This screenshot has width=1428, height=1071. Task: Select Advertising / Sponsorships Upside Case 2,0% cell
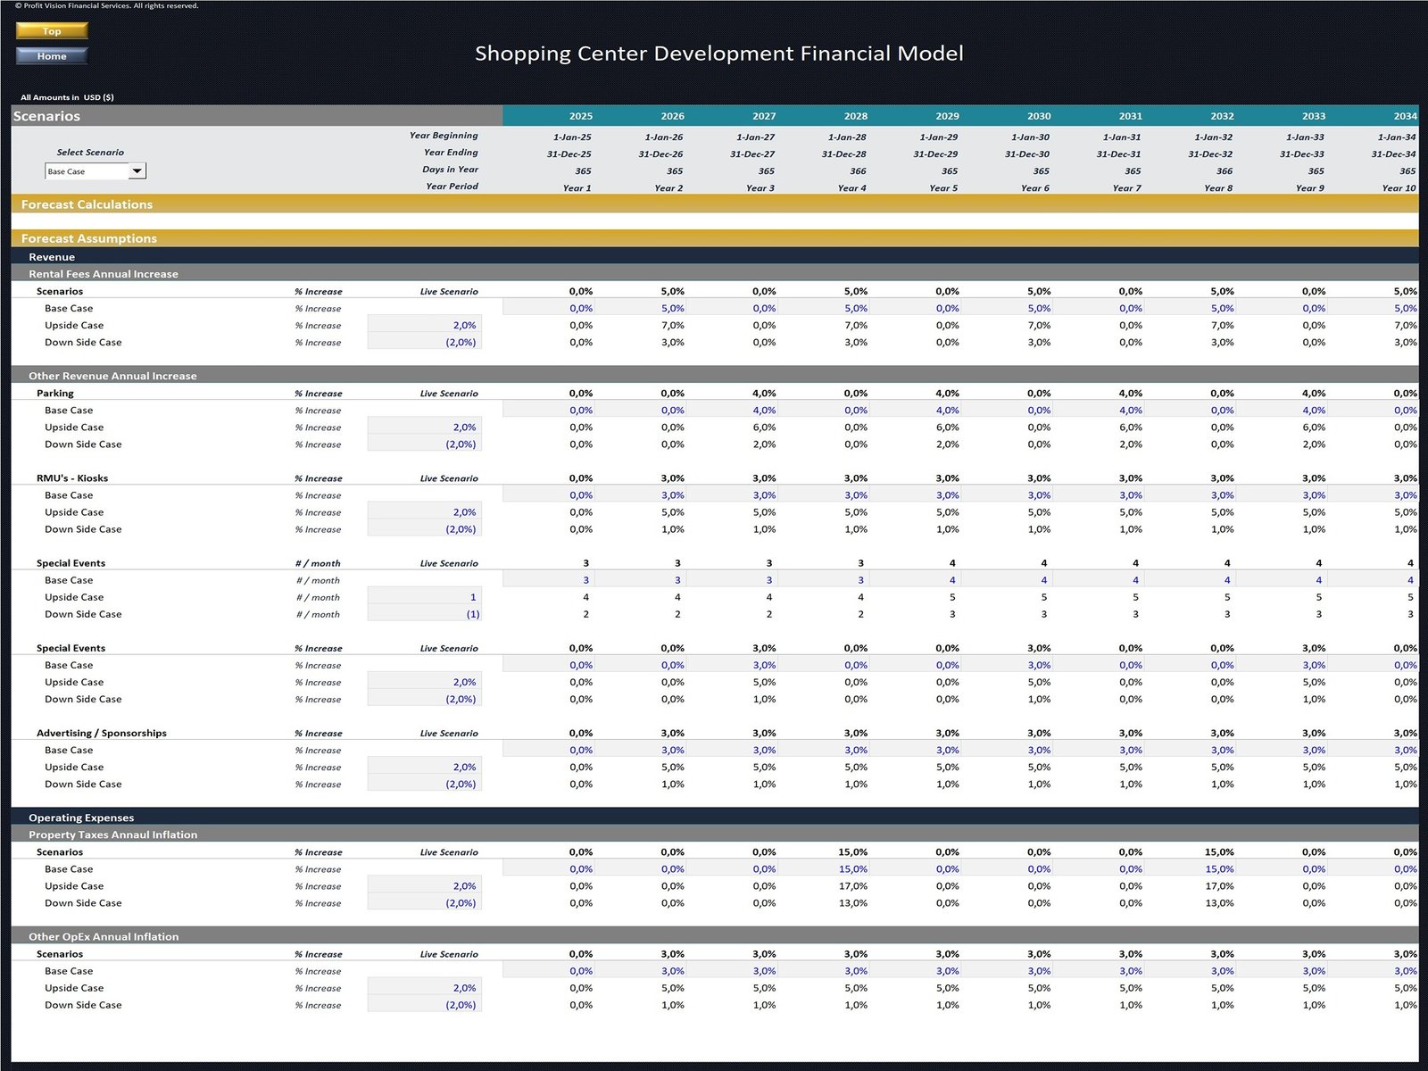click(425, 768)
